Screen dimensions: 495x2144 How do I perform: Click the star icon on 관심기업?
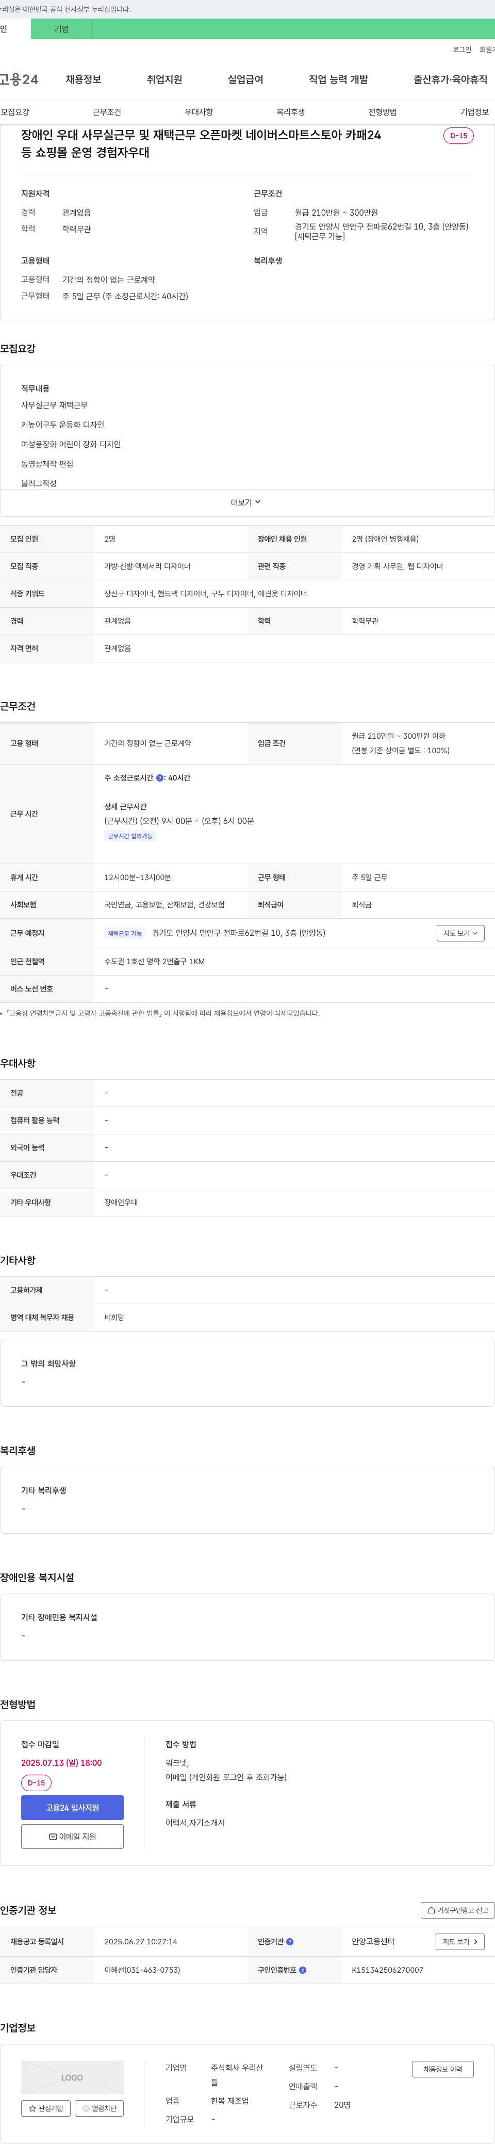coord(32,2108)
